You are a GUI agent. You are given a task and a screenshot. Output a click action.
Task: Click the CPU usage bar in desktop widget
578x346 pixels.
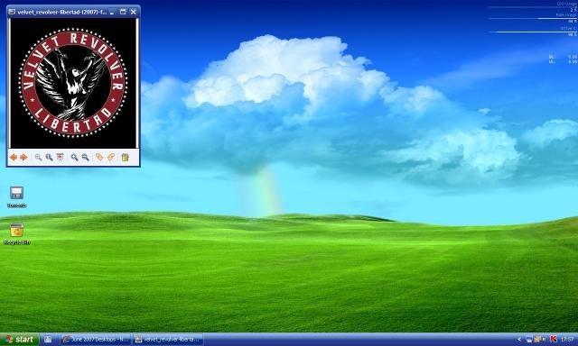click(532, 7)
